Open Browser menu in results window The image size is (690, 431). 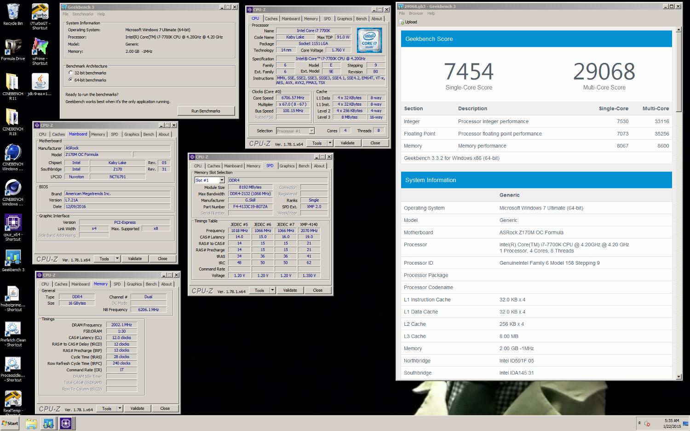click(x=416, y=13)
